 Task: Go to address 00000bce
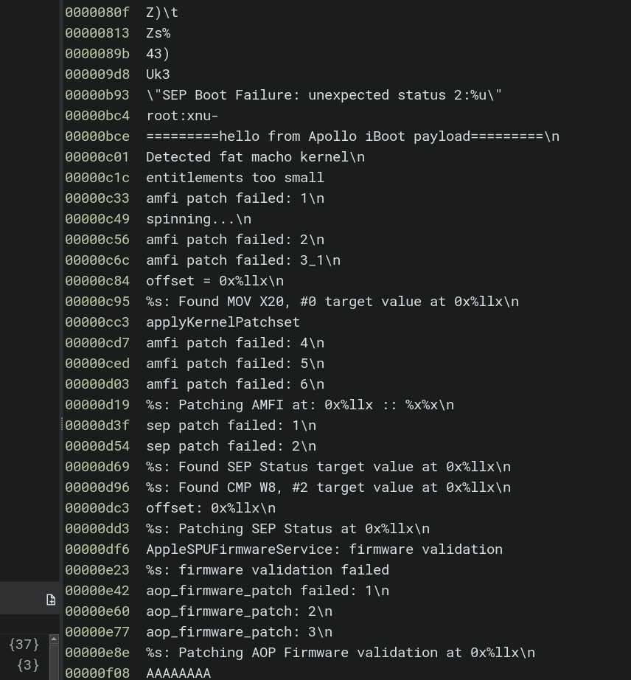[97, 136]
